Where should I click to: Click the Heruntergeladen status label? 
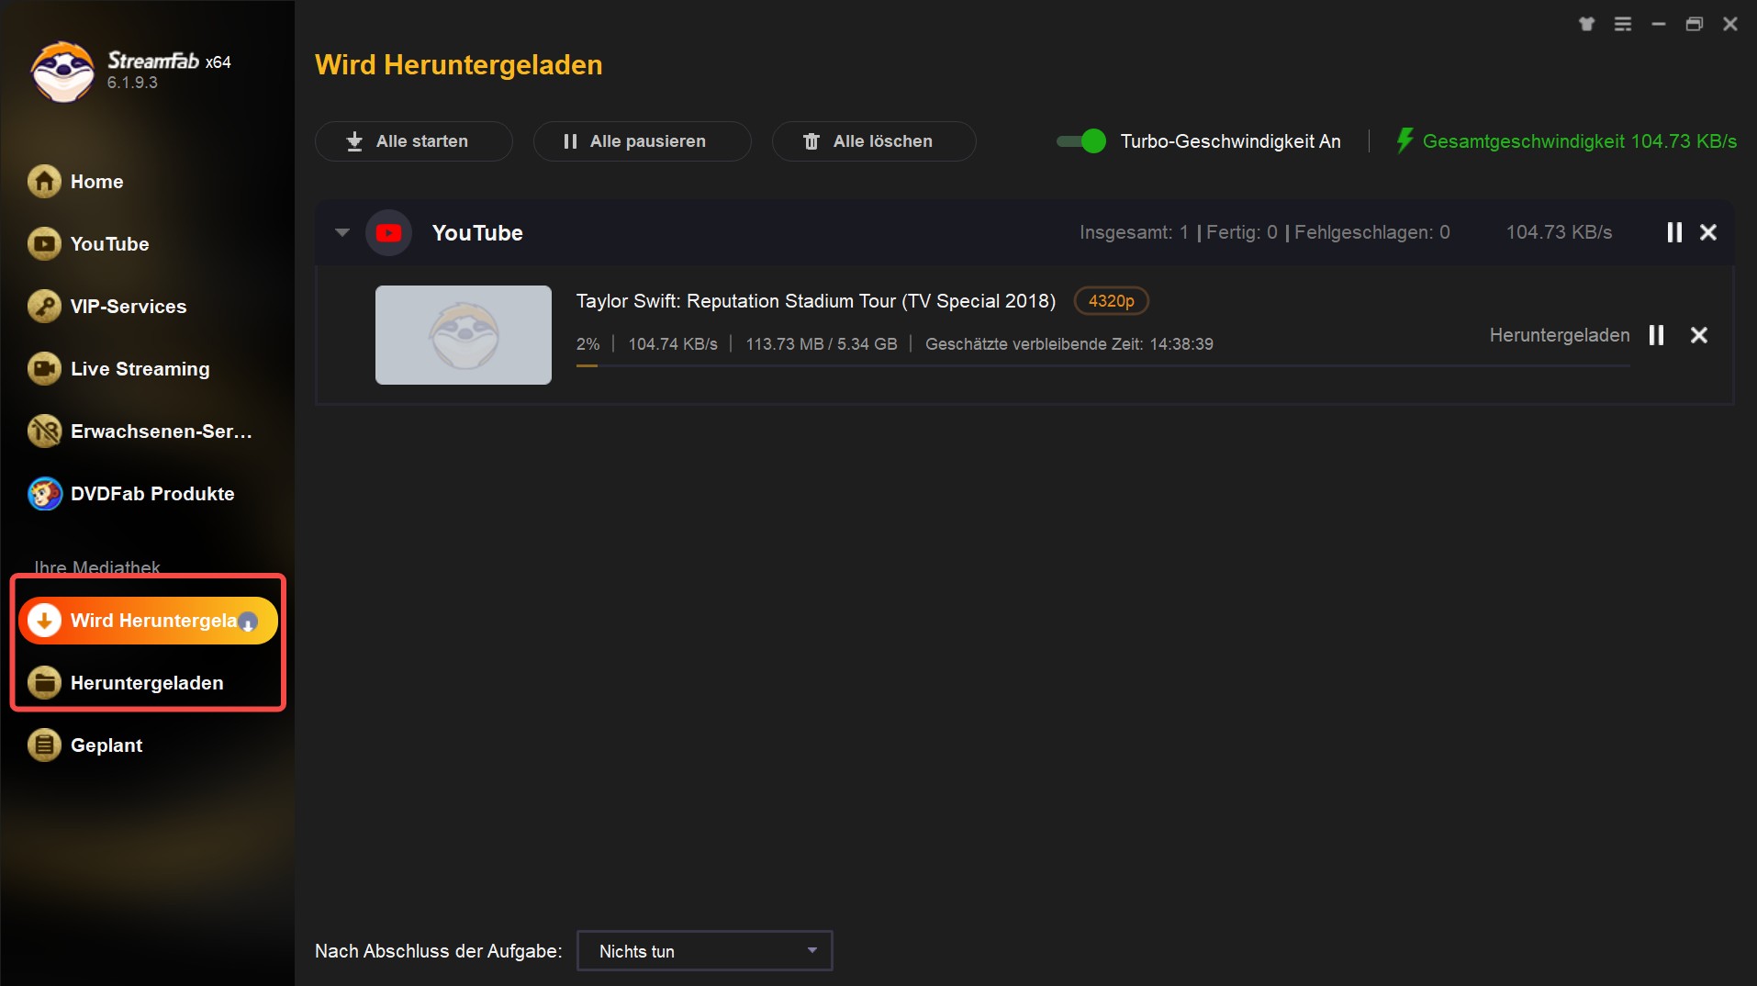point(1560,335)
